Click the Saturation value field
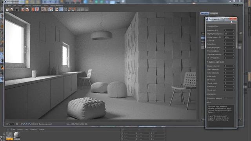The width and height of the screenshot is (251, 141). pyautogui.click(x=229, y=44)
